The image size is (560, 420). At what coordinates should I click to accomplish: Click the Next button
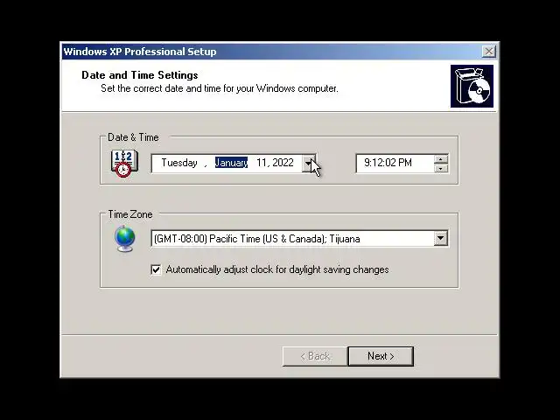coord(381,356)
